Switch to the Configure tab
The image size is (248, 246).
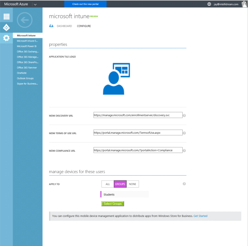coord(84,26)
